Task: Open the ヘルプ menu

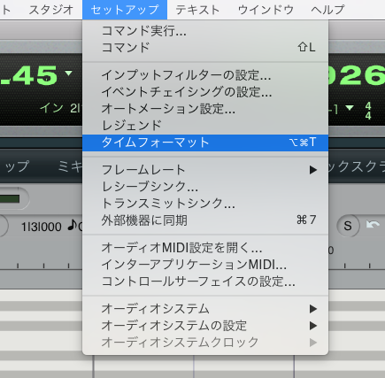Action: (x=327, y=10)
